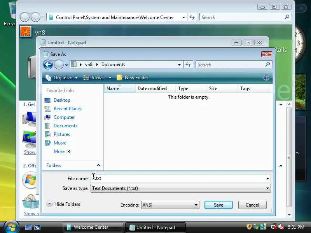Switch to Welcome Center taskbar button
The width and height of the screenshot is (311, 233).
click(93, 227)
